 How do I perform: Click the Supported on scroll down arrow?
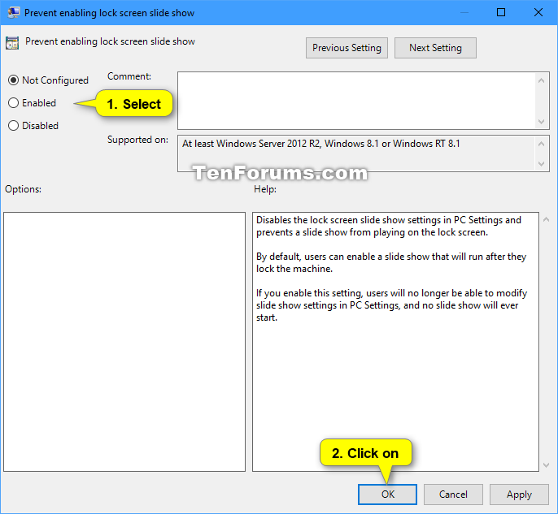point(541,164)
